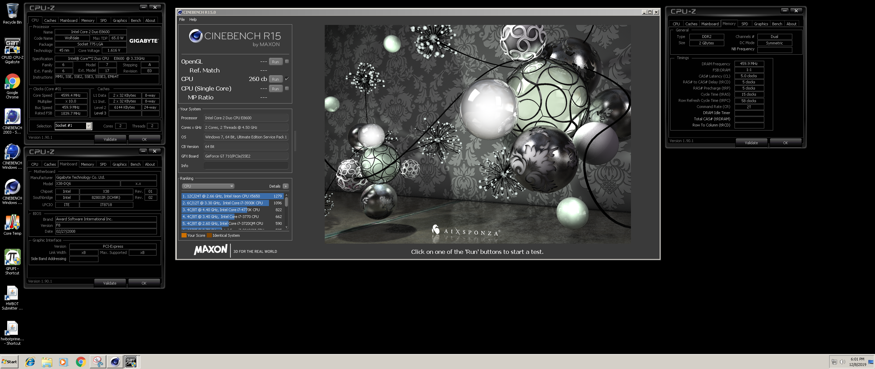The image size is (875, 369).
Task: Click the Details arrow button in Ranking
Action: [286, 186]
